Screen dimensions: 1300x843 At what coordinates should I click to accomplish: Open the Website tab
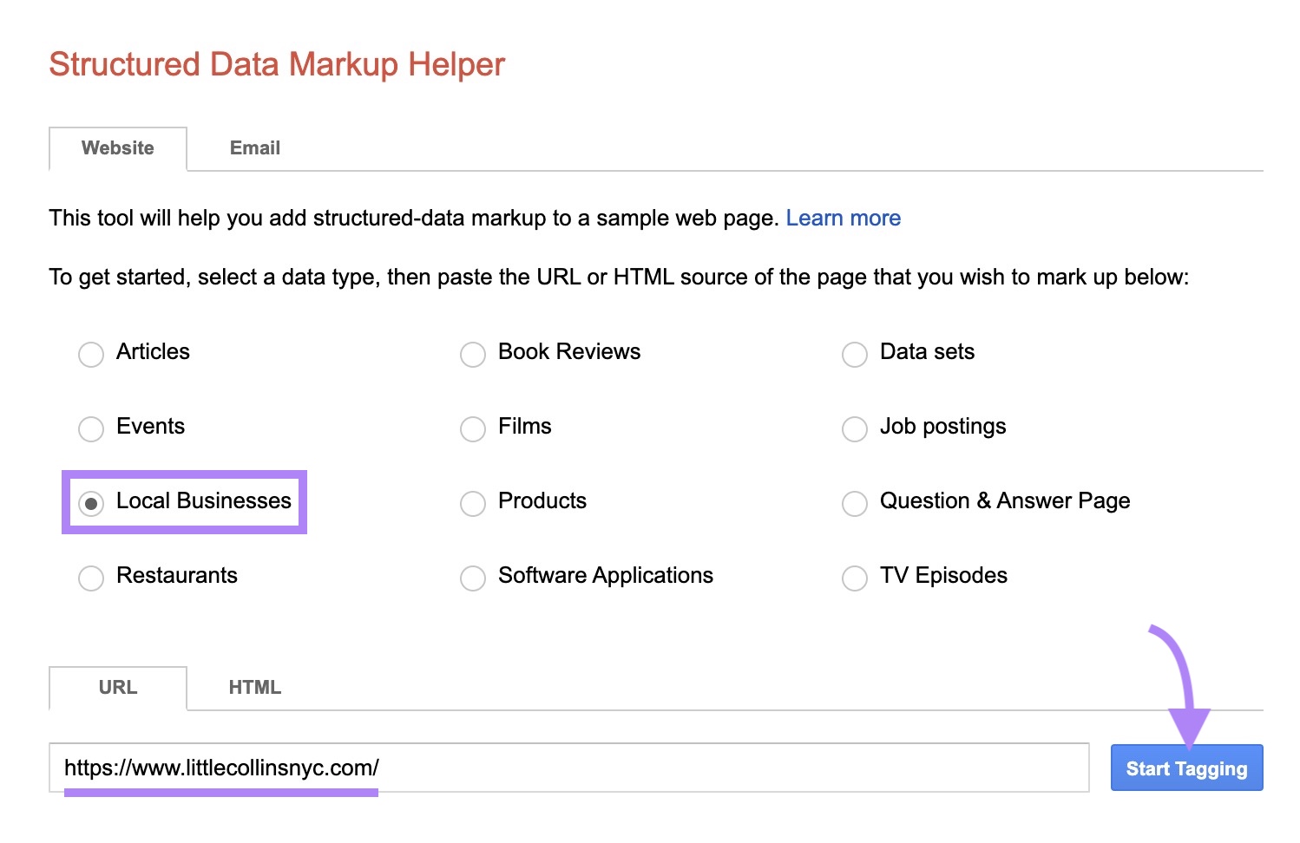[117, 147]
